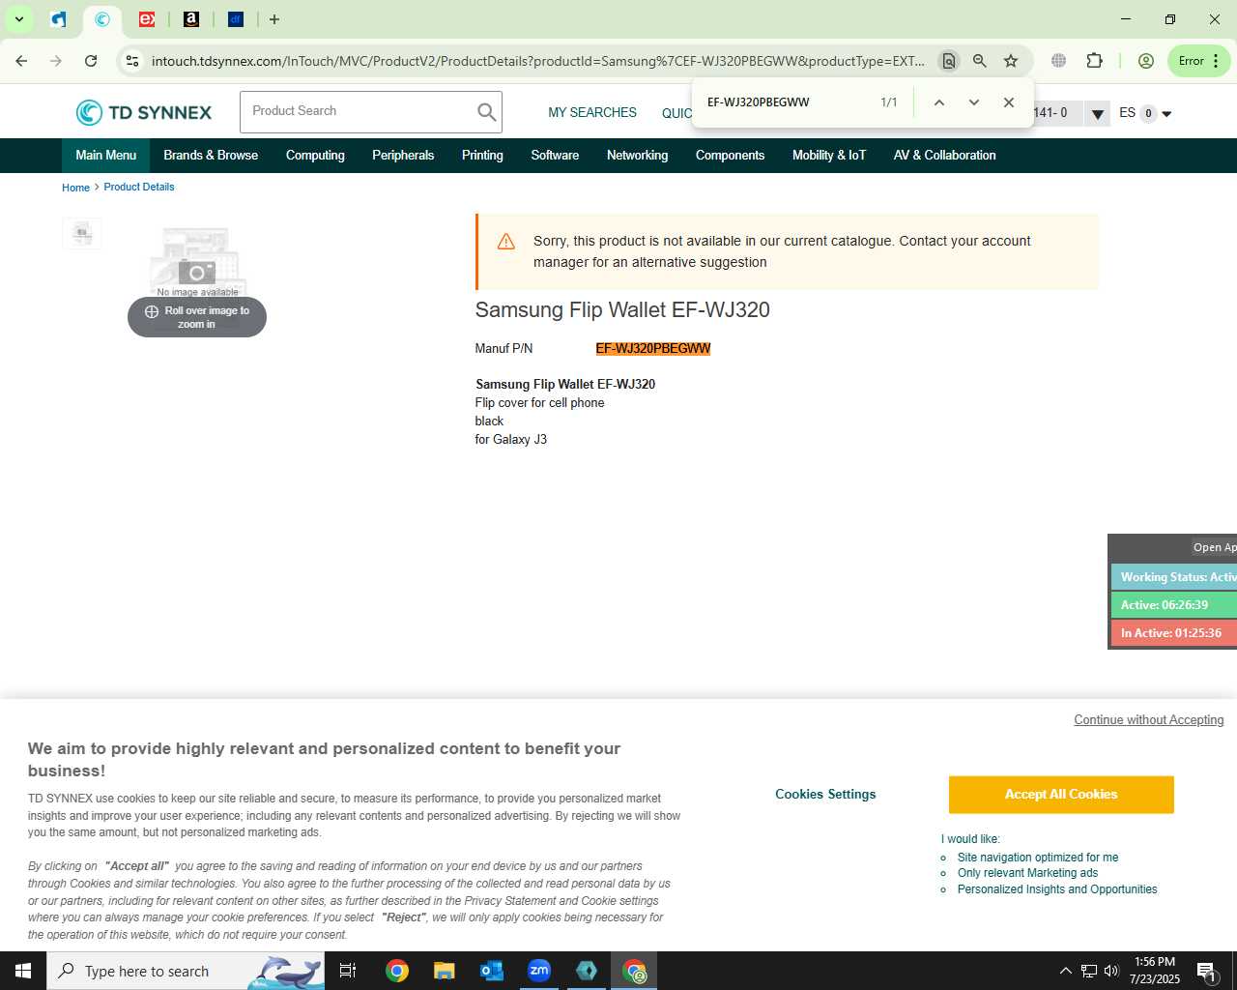
Task: Click the address bar URL
Action: pyautogui.click(x=537, y=61)
